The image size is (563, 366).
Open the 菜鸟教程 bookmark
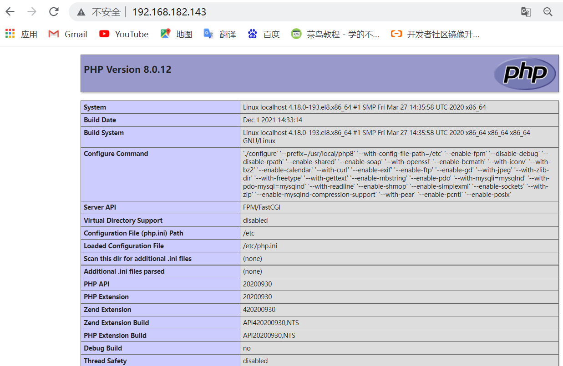[x=335, y=34]
